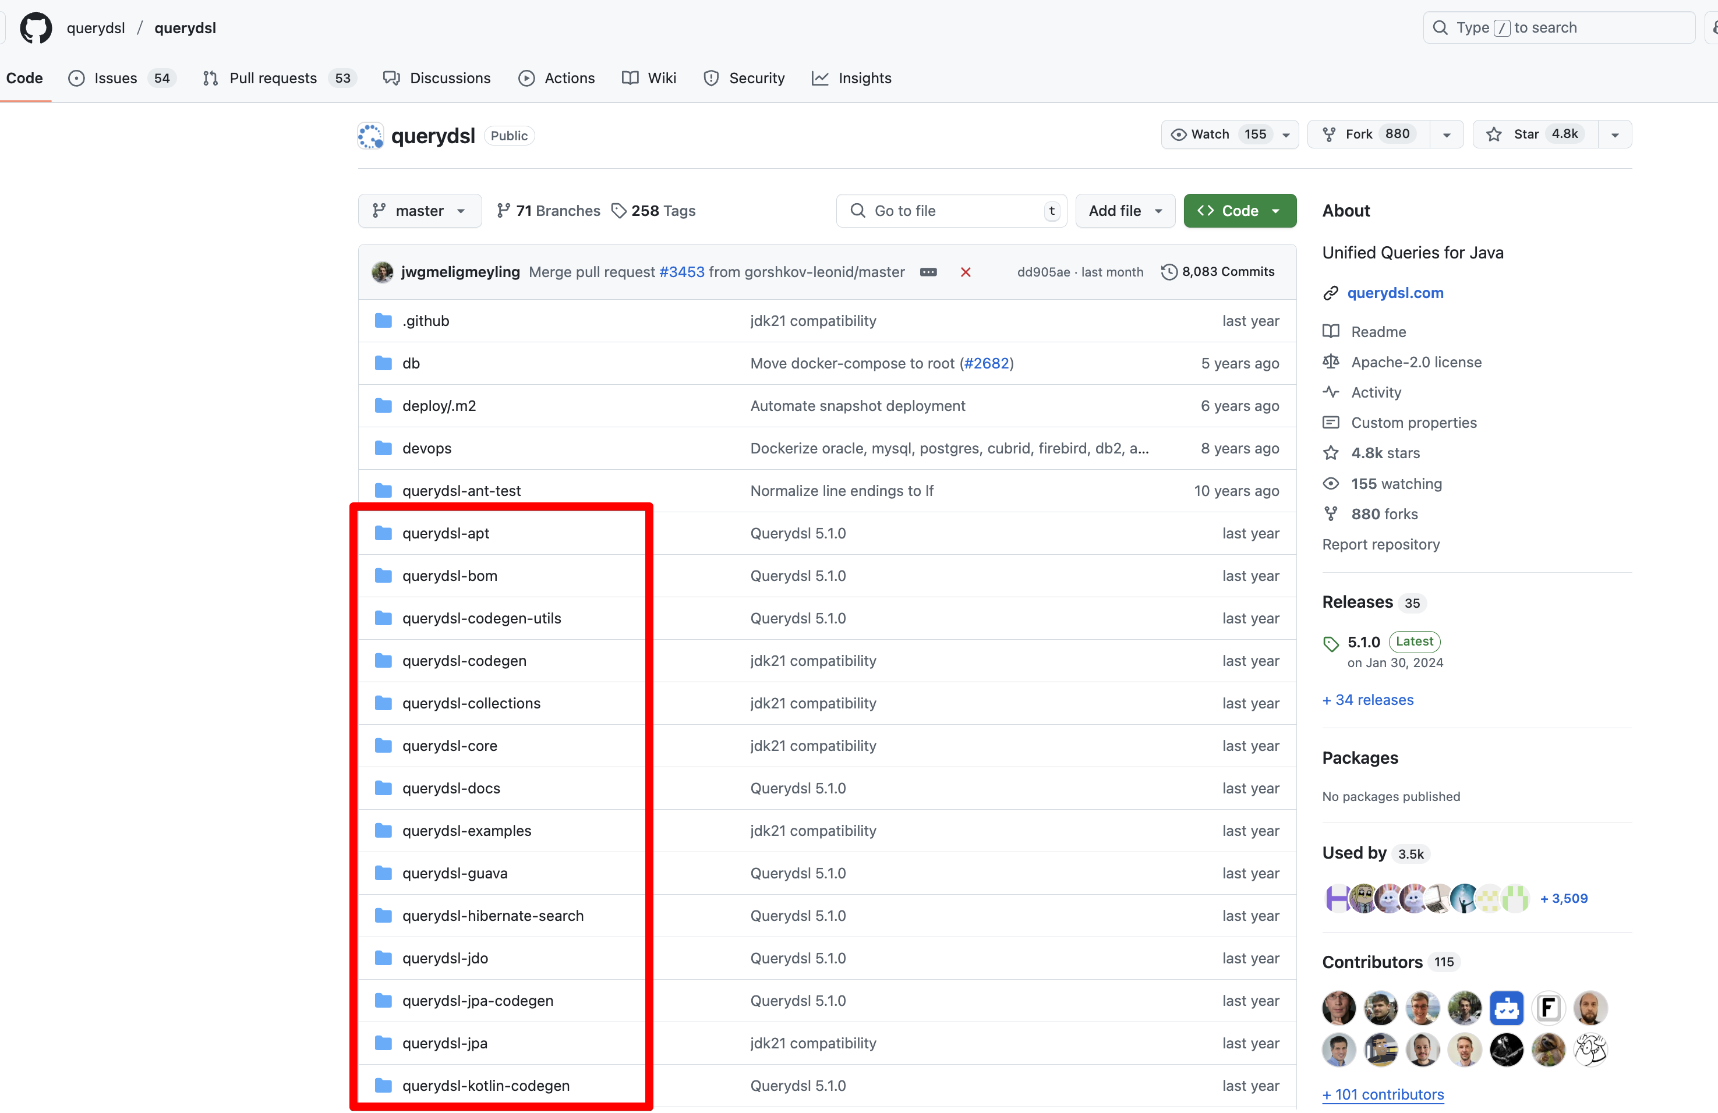Click the failed checks red X icon
The width and height of the screenshot is (1718, 1113).
tap(965, 272)
